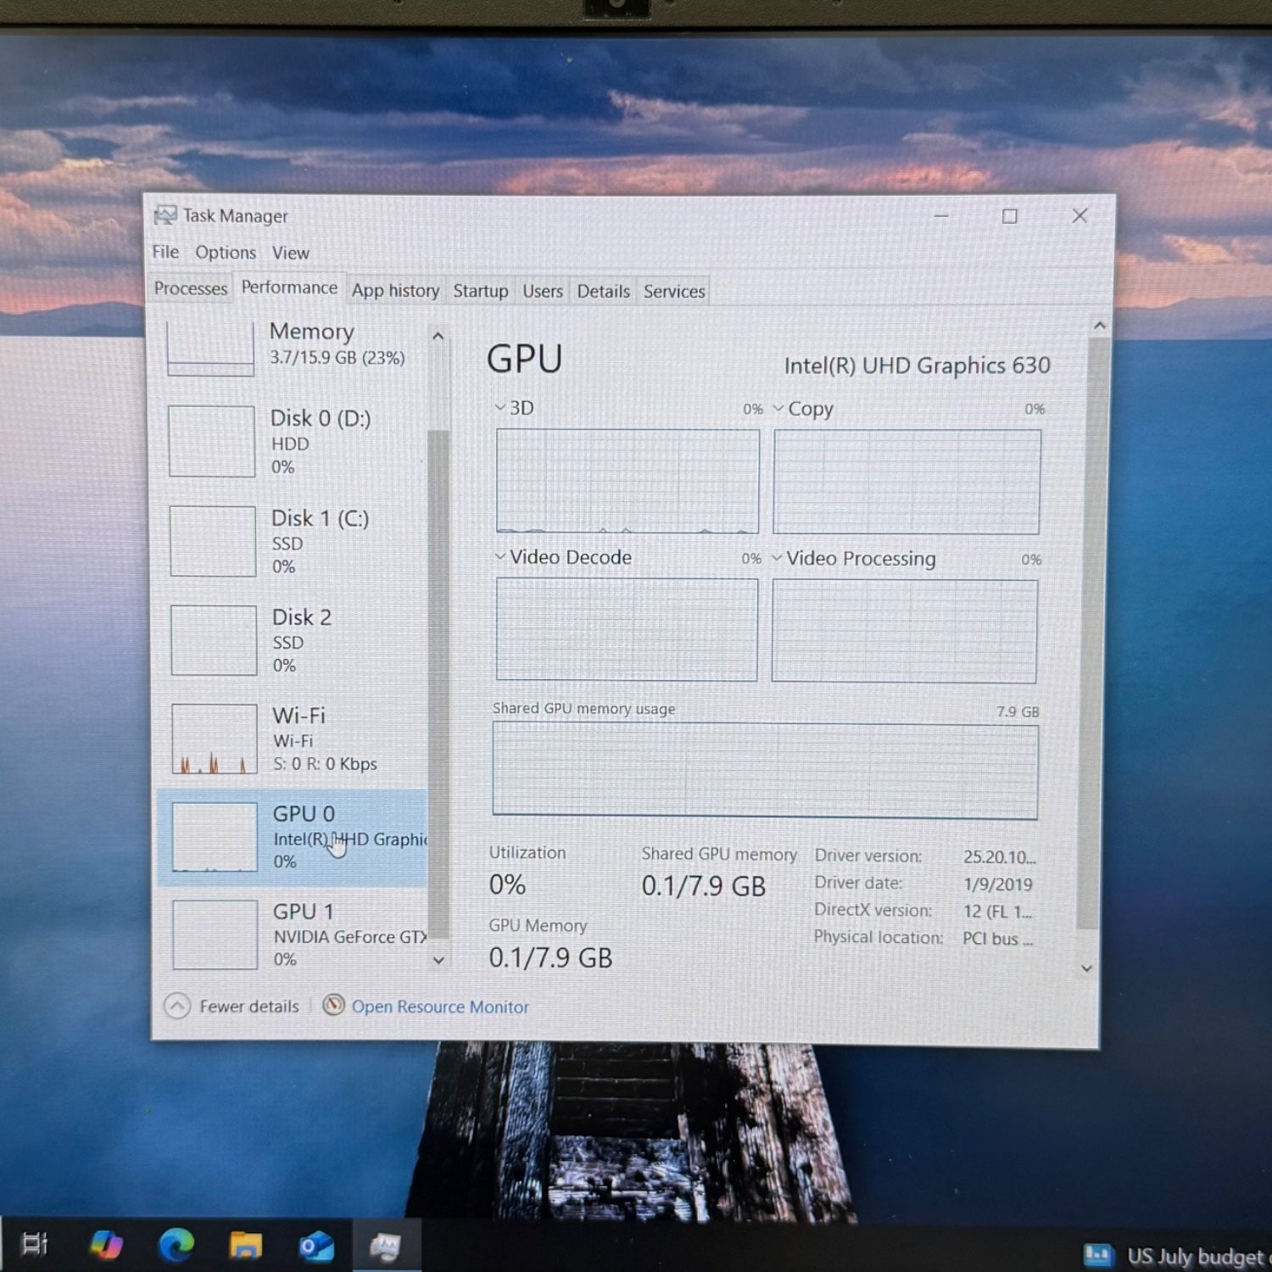This screenshot has height=1272, width=1272.
Task: Click the Intel(R) UHD Graphics 630 title
Action: (x=917, y=365)
